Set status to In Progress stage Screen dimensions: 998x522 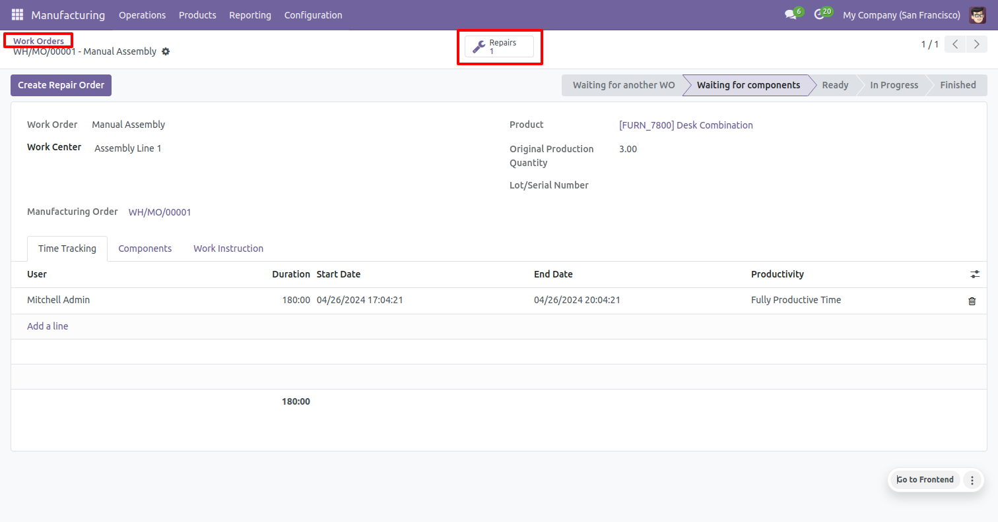[x=894, y=85]
